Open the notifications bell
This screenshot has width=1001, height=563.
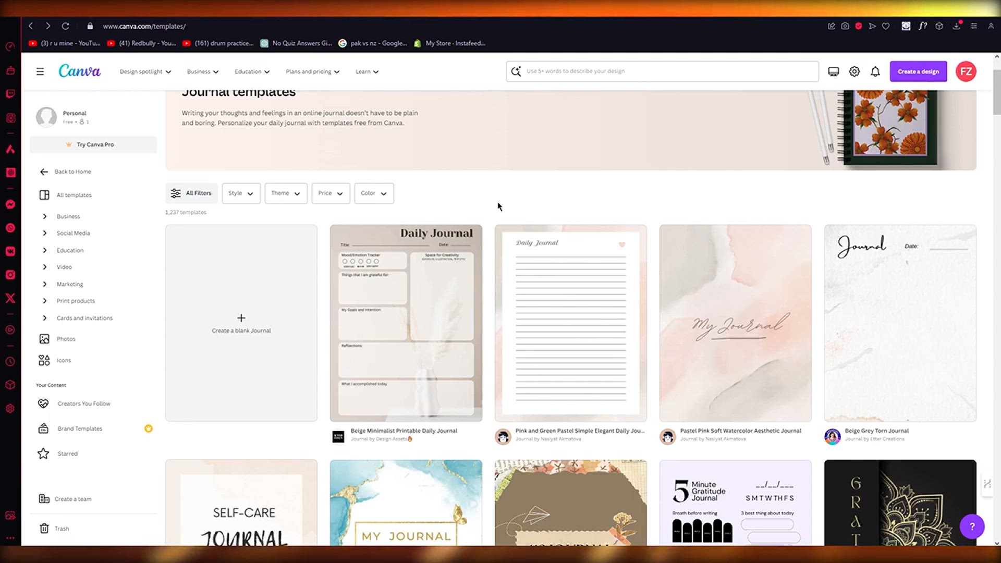pos(875,71)
